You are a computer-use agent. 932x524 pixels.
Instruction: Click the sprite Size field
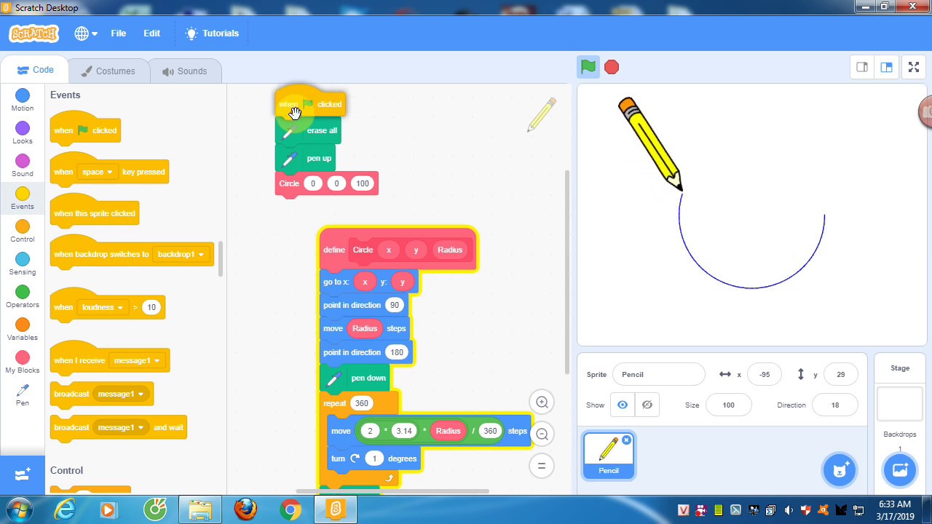(728, 405)
